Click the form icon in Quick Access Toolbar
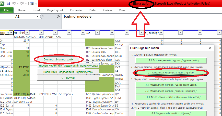The width and height of the screenshot is (222, 116). (31, 4)
